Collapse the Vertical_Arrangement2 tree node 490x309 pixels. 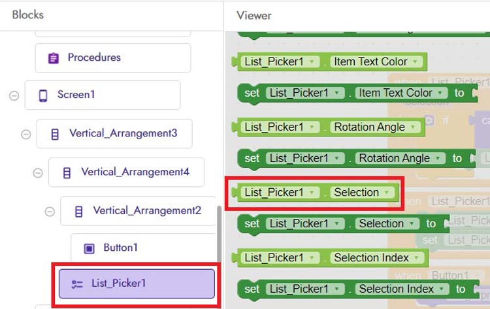(x=50, y=211)
